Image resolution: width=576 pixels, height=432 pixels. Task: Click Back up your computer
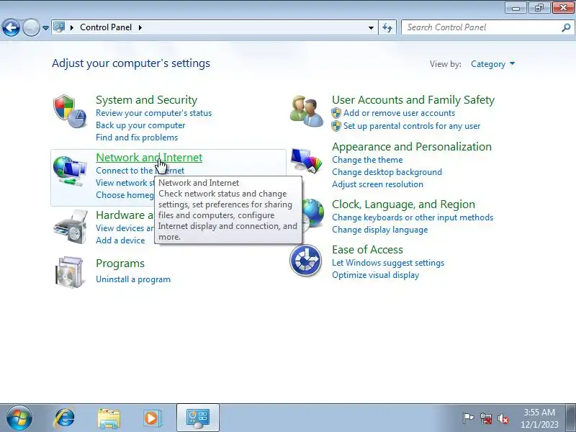pyautogui.click(x=140, y=125)
